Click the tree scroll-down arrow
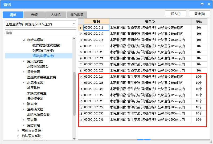This screenshot has height=144, width=213. [74, 139]
